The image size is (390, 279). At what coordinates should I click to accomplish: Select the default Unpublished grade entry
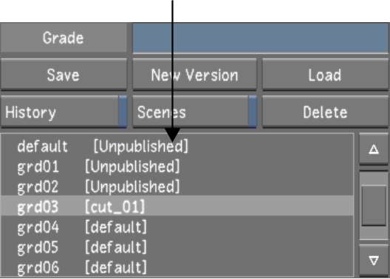coord(177,146)
